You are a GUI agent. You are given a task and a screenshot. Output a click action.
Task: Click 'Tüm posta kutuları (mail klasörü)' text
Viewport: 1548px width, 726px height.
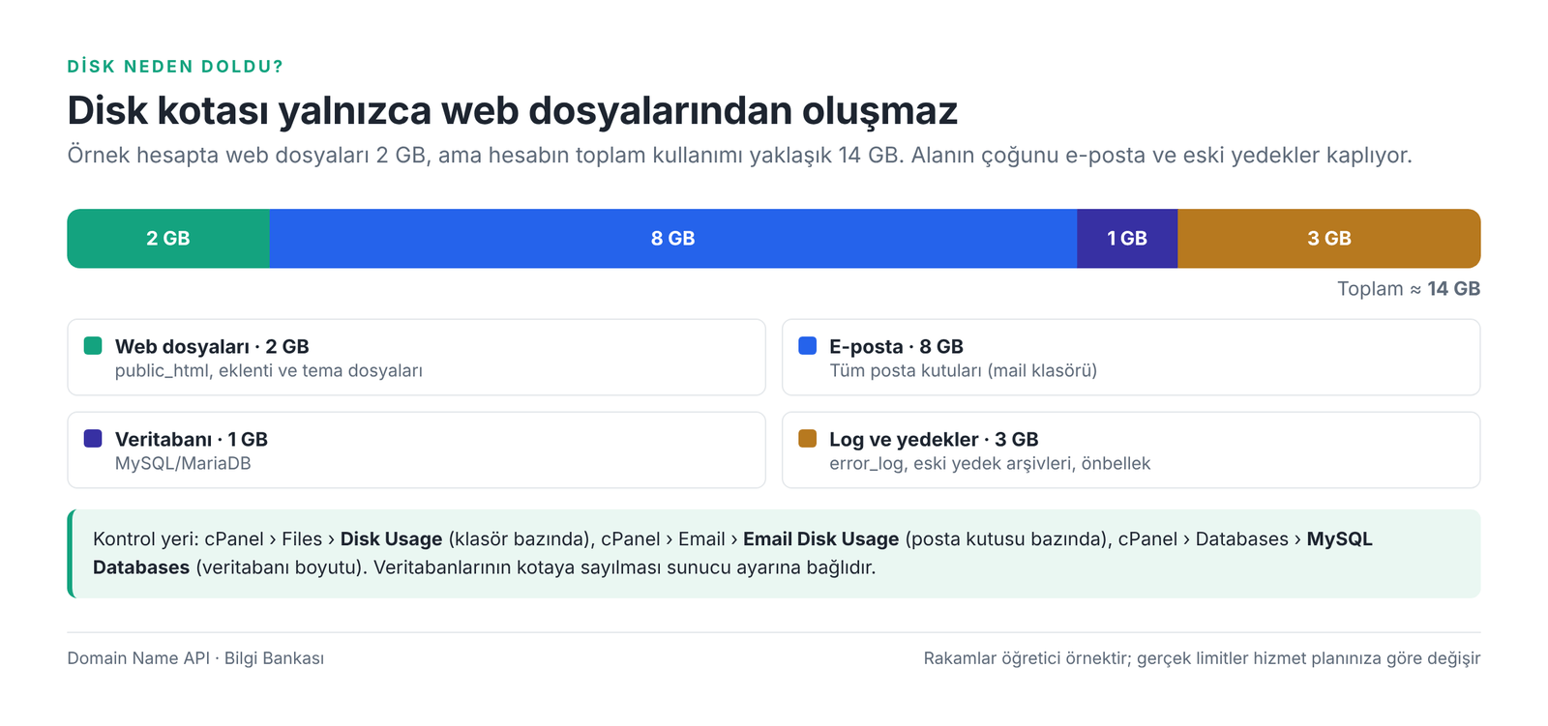[x=963, y=371]
